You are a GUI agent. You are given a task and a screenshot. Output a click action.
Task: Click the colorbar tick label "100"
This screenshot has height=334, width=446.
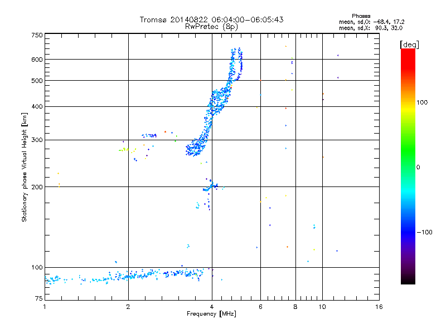[422, 102]
